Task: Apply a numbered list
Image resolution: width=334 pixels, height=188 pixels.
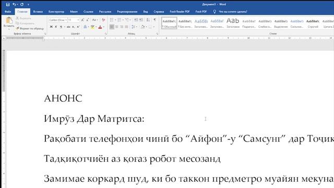Action: pos(120,20)
